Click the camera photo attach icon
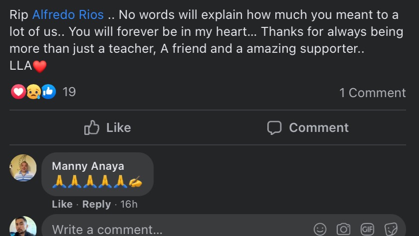 click(x=344, y=229)
